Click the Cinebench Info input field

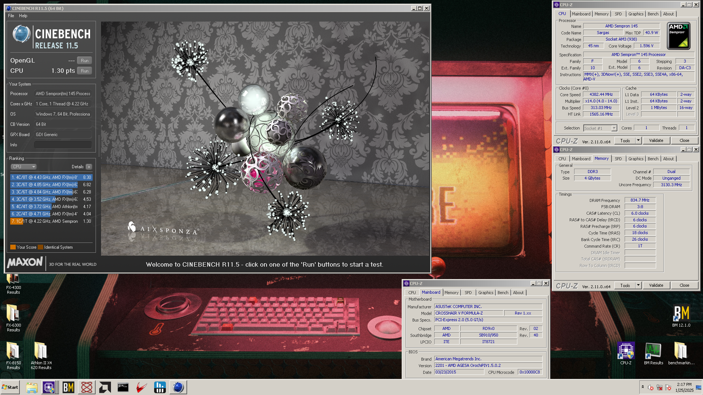point(63,145)
